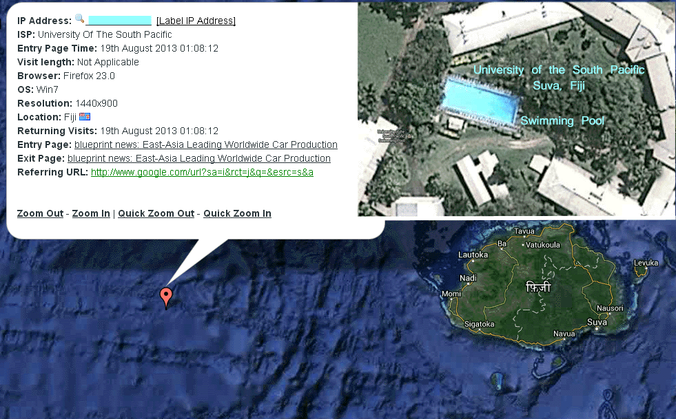Click the Vatukoula label on the map

pyautogui.click(x=543, y=245)
